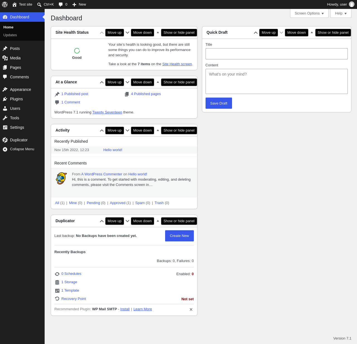Open the Media section icon in sidebar
357x344 pixels.
pyautogui.click(x=5, y=58)
